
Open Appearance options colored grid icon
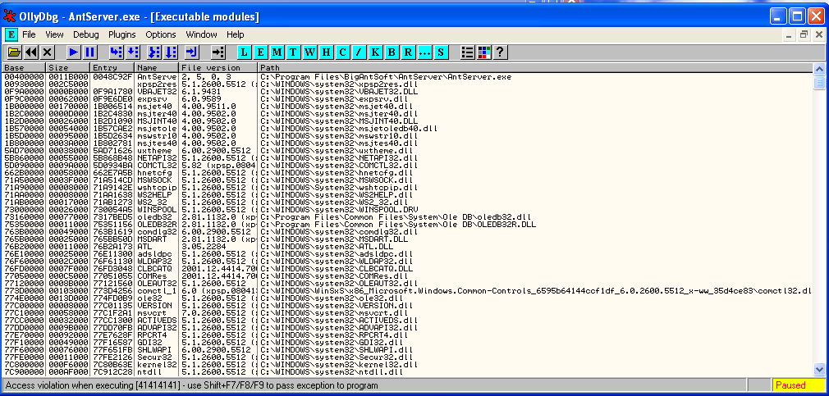[x=483, y=52]
